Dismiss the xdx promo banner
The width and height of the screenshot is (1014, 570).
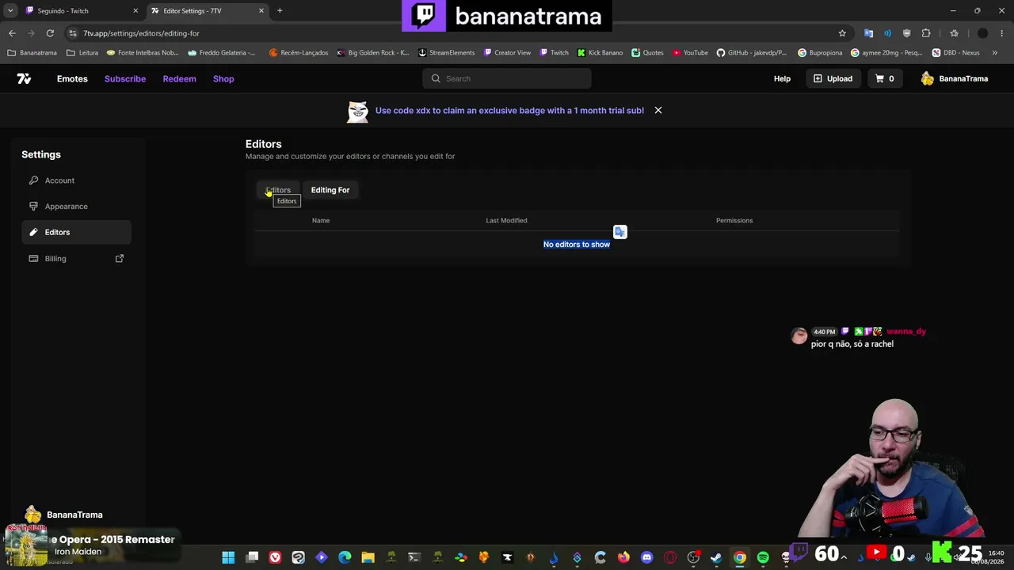point(658,110)
